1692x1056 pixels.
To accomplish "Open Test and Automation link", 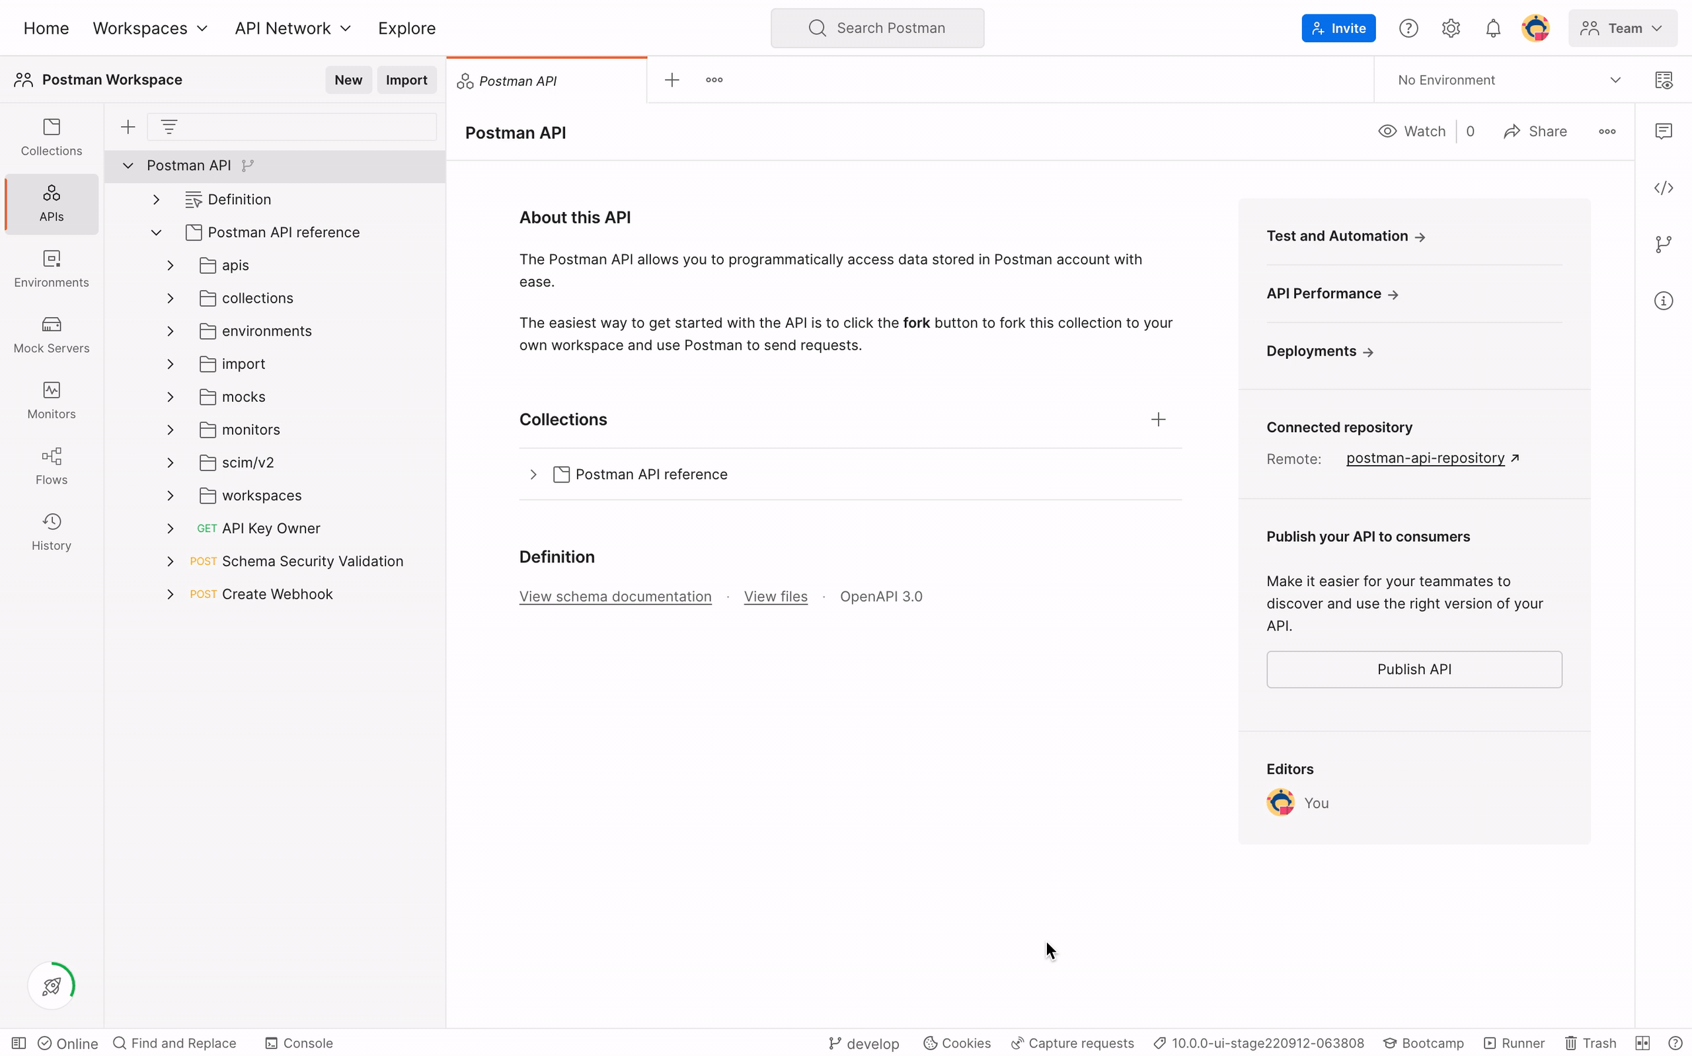I will click(1346, 236).
